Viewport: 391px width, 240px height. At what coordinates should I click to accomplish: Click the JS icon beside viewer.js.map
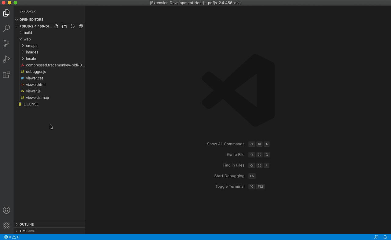[22, 98]
